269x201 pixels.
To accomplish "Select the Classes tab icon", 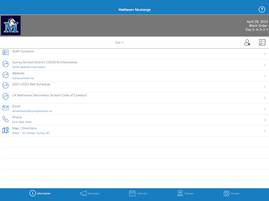I will (180, 193).
